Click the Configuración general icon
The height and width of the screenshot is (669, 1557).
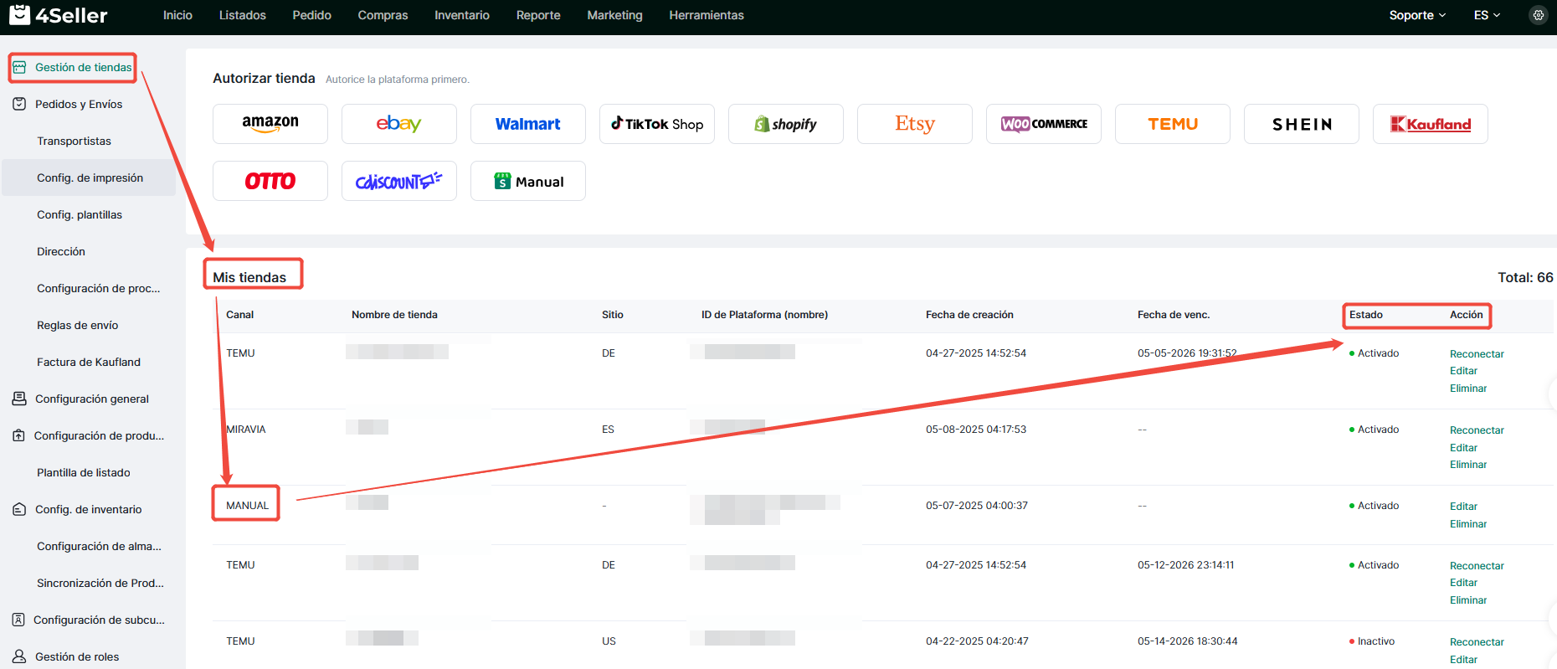[19, 399]
